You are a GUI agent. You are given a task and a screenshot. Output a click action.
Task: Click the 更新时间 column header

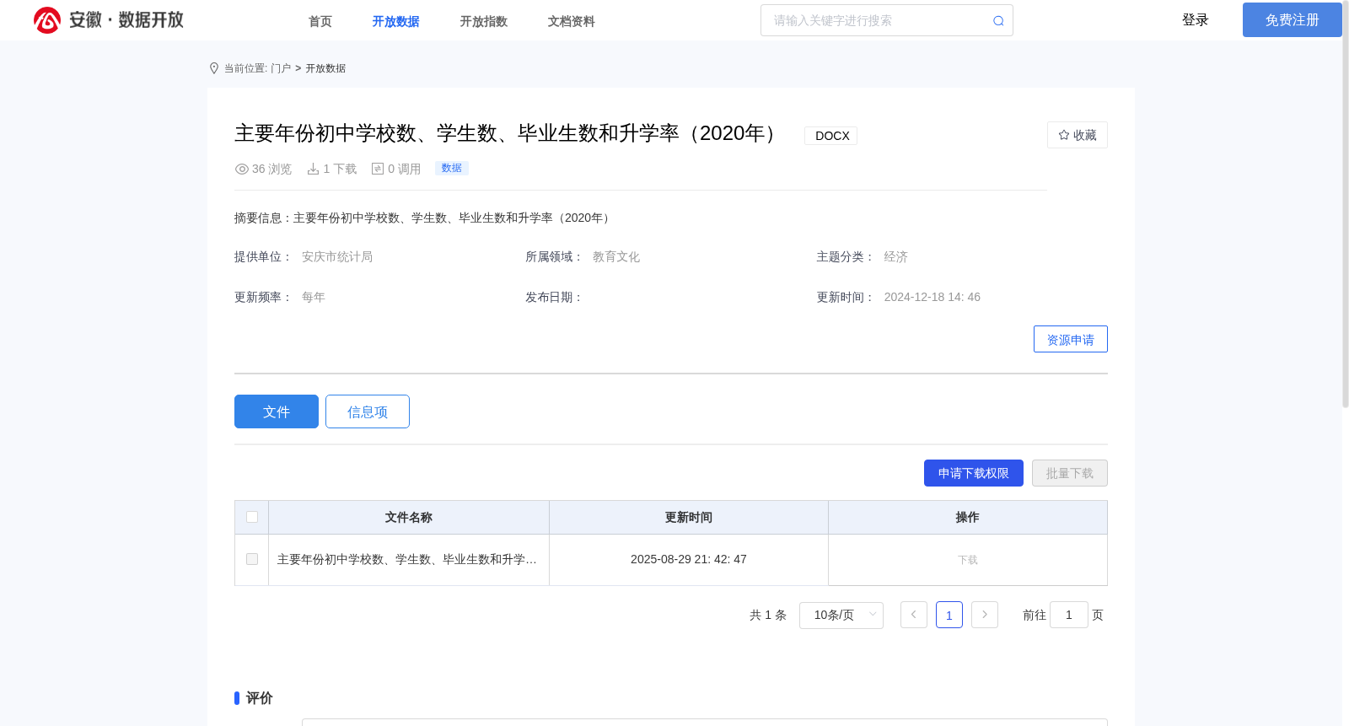(689, 517)
